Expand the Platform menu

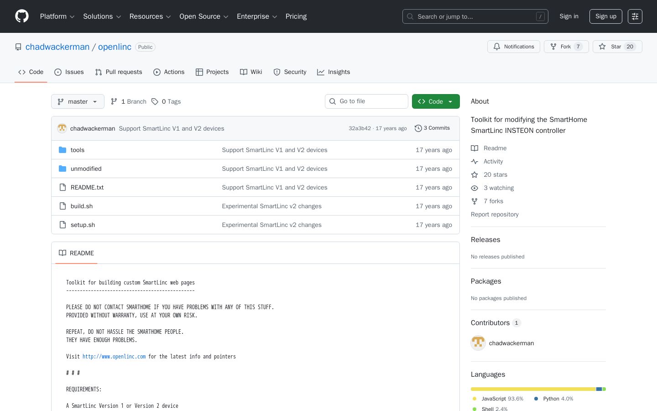click(x=57, y=16)
